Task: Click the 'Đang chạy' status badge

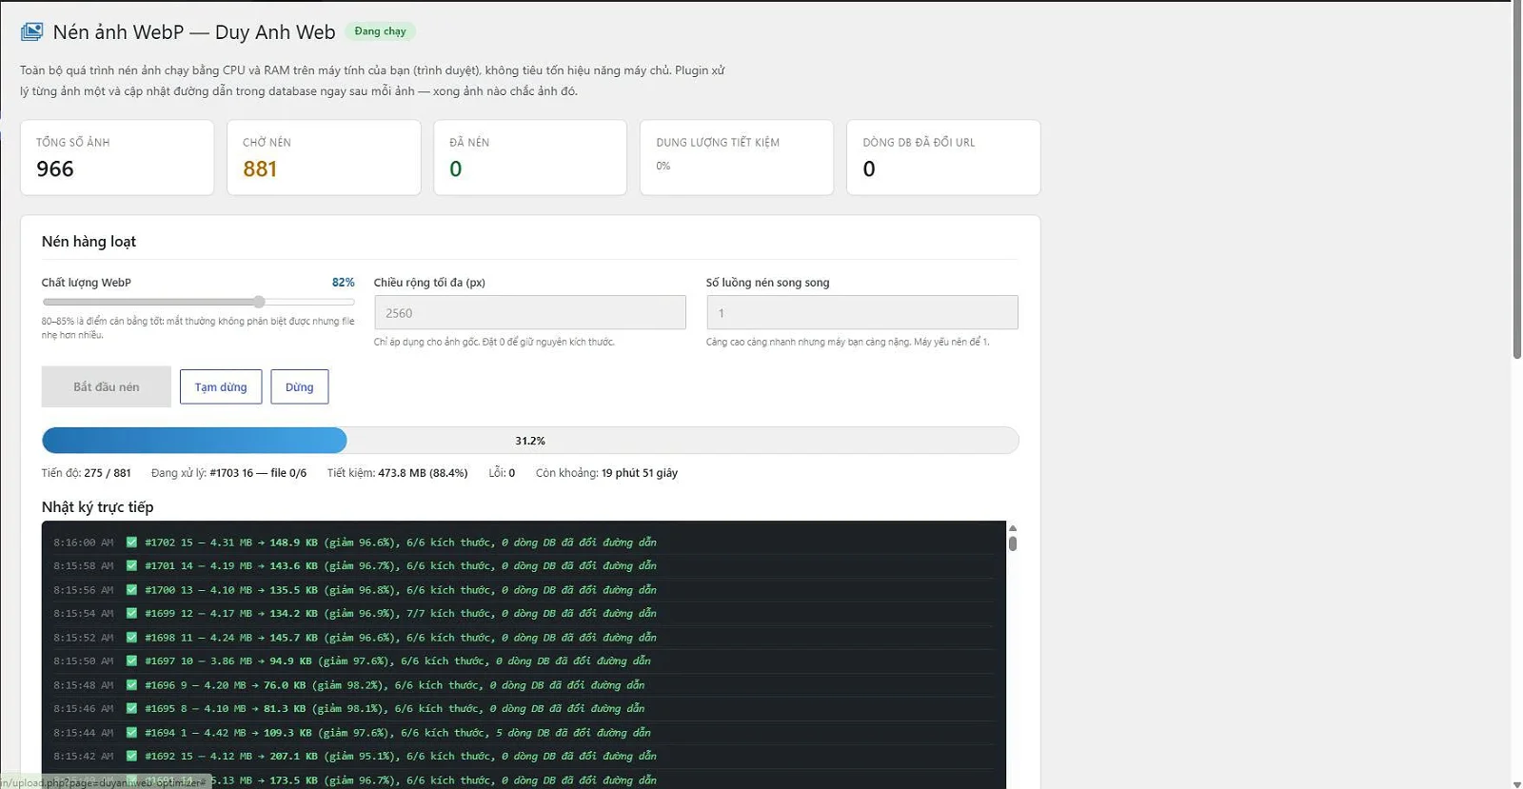Action: pos(380,31)
